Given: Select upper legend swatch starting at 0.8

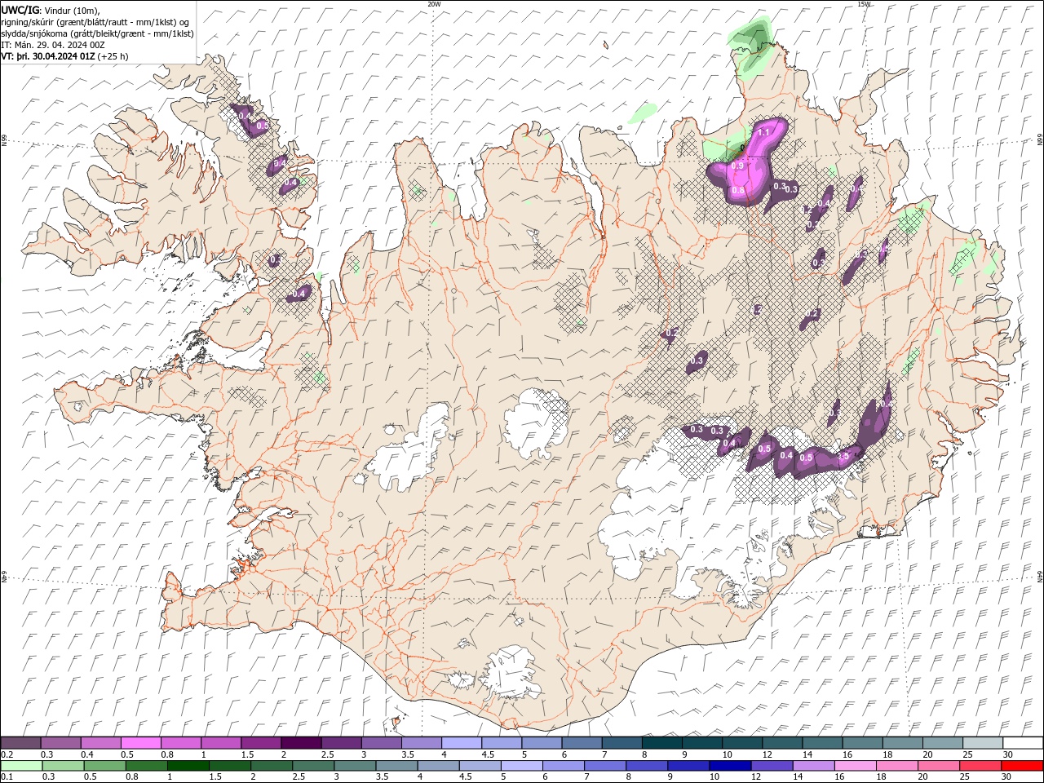Looking at the screenshot, I should click(180, 743).
